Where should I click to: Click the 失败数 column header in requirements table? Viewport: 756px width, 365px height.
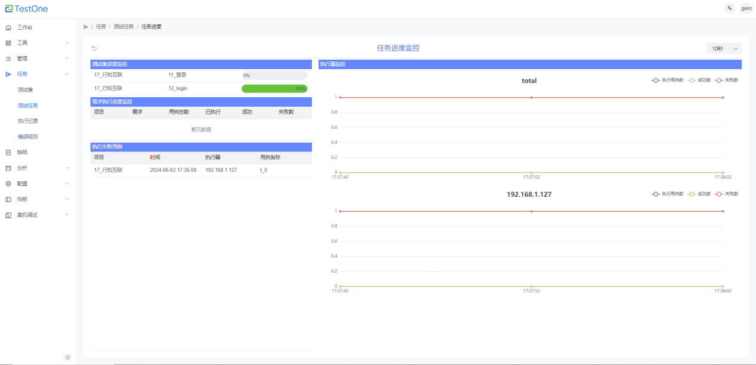pyautogui.click(x=286, y=112)
